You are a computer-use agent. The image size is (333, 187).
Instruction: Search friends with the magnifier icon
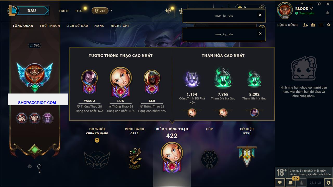tap(329, 25)
